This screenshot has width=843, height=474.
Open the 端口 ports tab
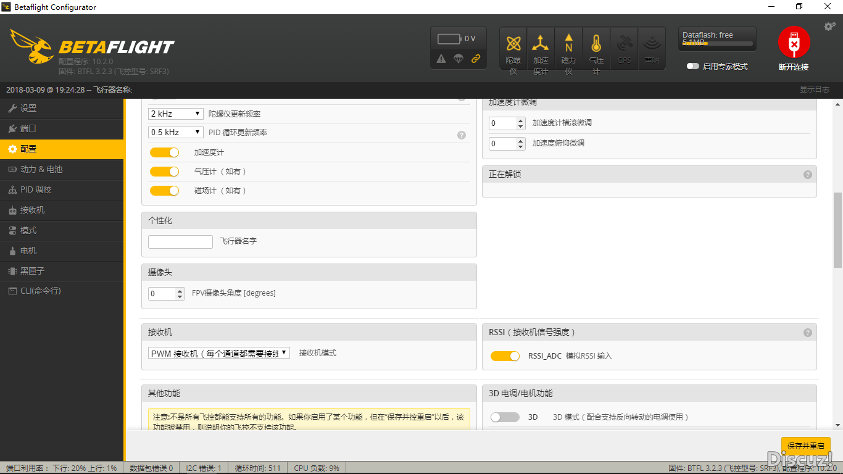click(62, 128)
